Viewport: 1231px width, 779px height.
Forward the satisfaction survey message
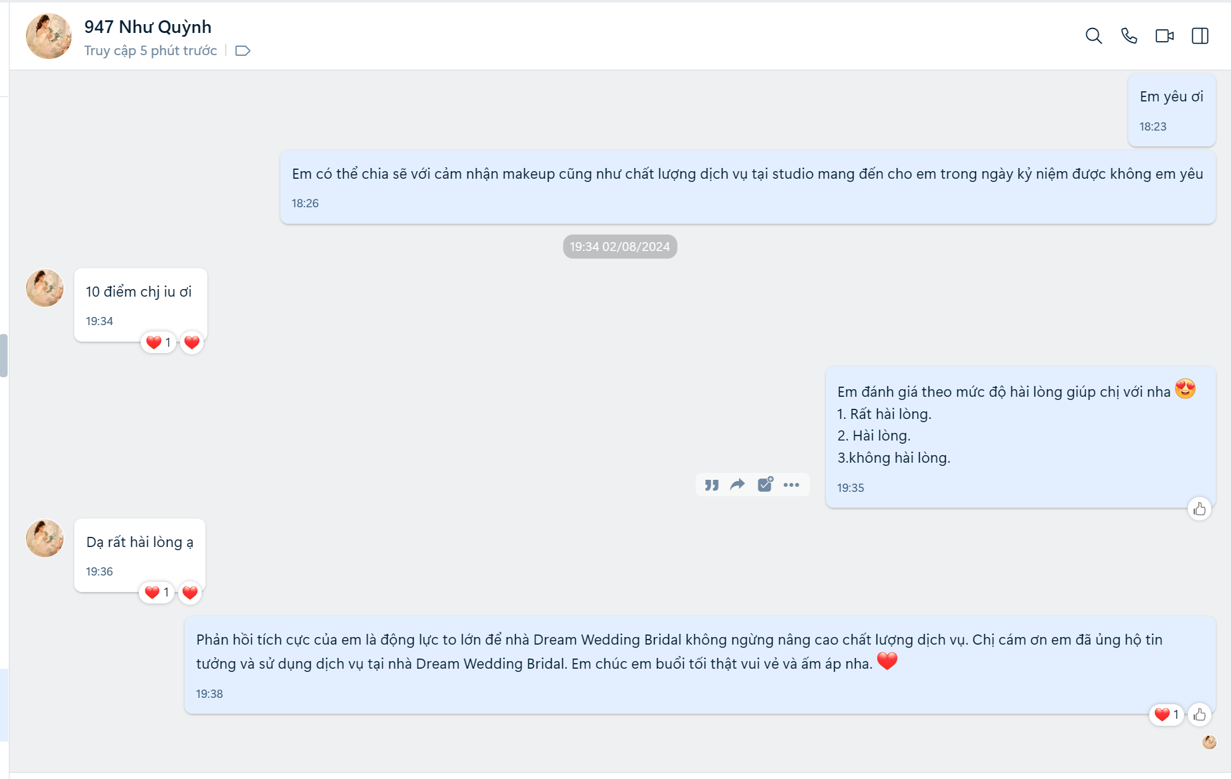[x=738, y=485]
